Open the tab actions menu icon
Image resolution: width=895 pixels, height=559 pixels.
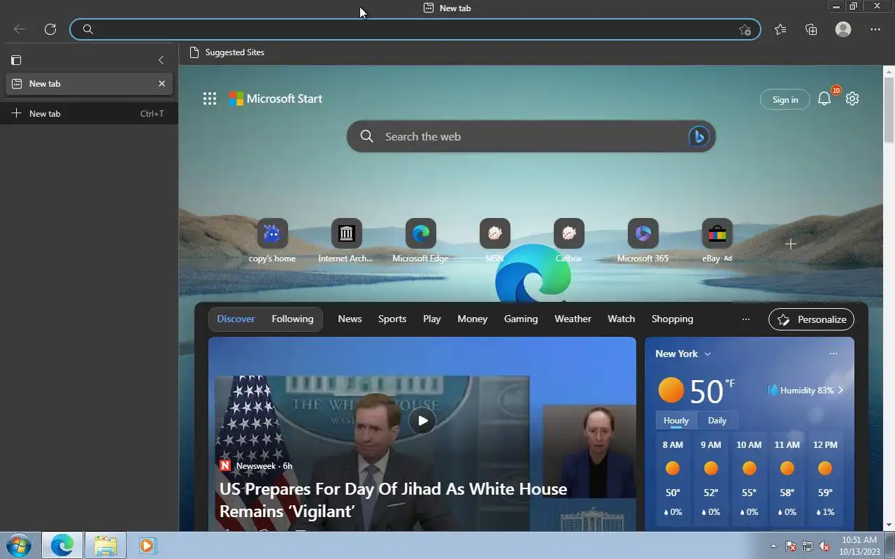point(17,60)
